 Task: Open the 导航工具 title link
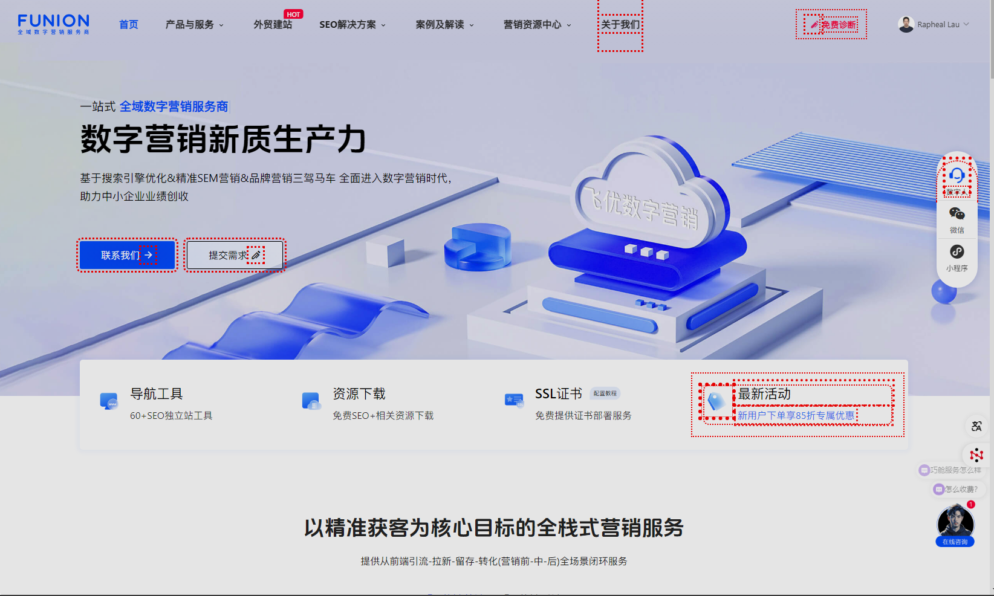(157, 394)
